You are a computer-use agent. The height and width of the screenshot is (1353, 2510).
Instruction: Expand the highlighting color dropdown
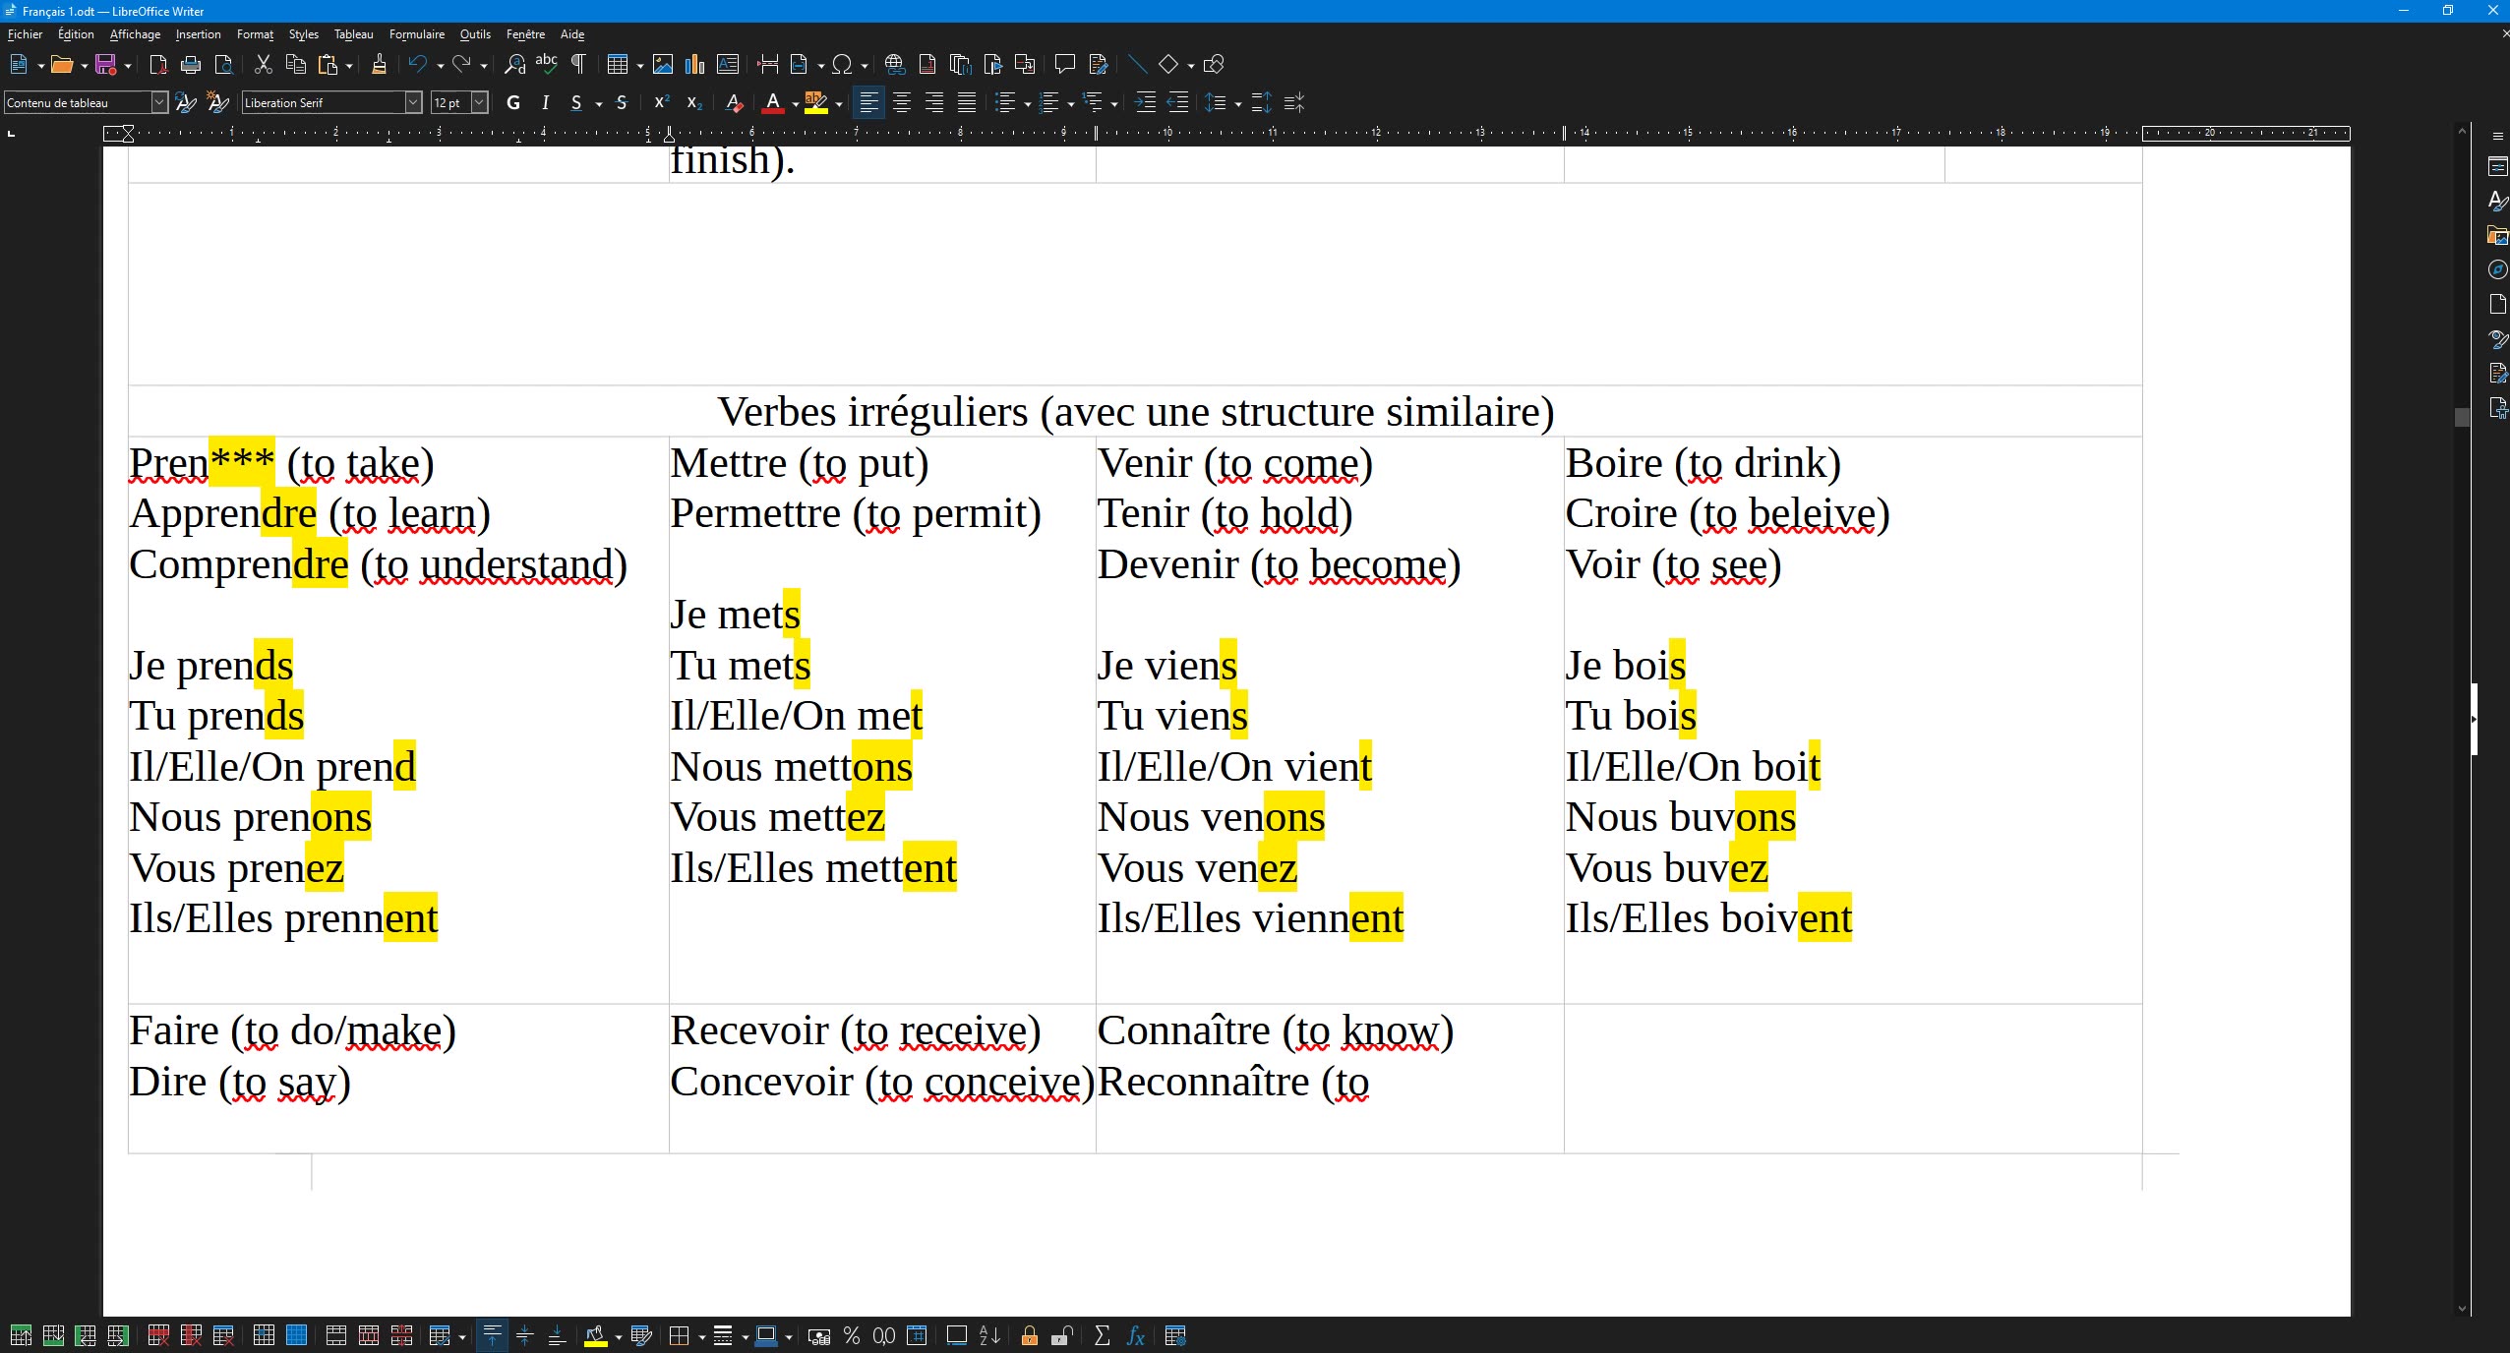[837, 102]
